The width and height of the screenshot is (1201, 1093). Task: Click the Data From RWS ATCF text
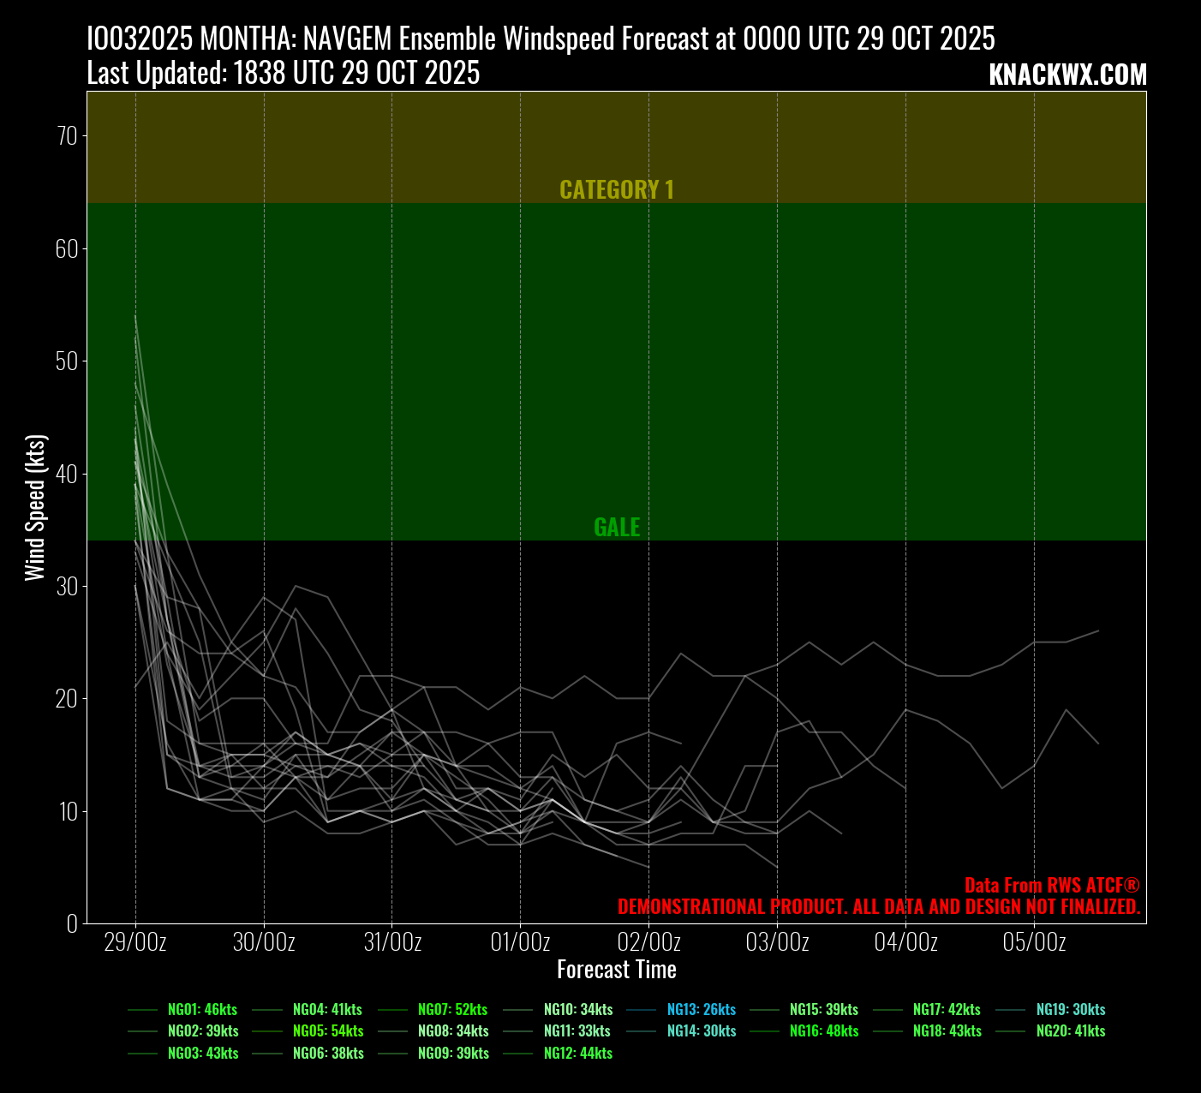point(1052,886)
